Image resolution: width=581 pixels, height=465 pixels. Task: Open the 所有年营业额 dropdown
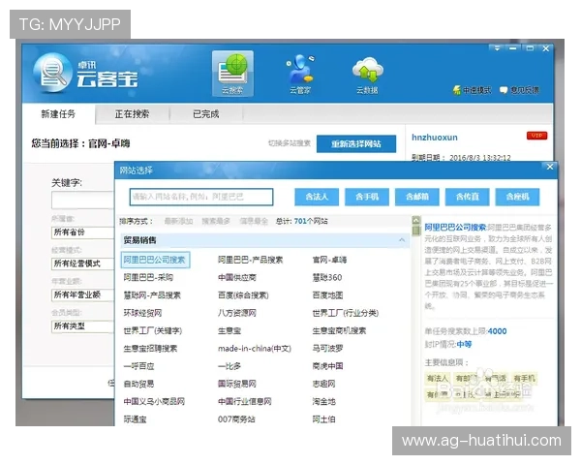tap(82, 295)
